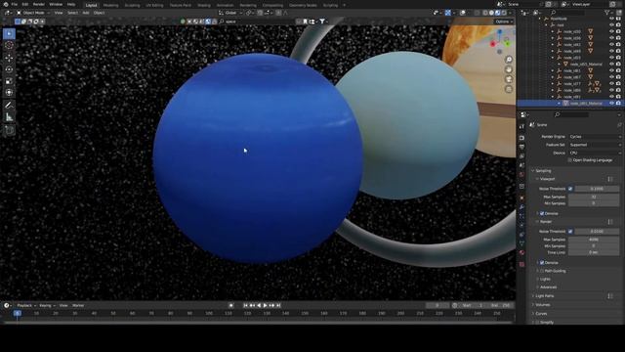The width and height of the screenshot is (625, 352).
Task: Expand the Volumes panel
Action: pos(543,305)
